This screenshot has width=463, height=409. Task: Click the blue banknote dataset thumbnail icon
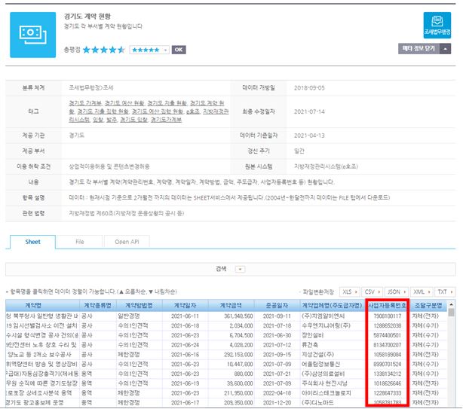coord(32,35)
